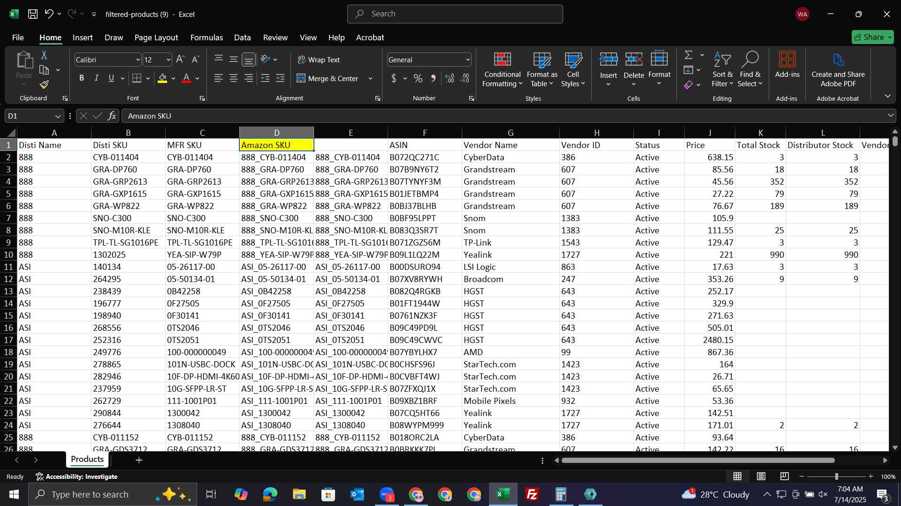
Task: Open the WA account profile
Action: pyautogui.click(x=802, y=14)
